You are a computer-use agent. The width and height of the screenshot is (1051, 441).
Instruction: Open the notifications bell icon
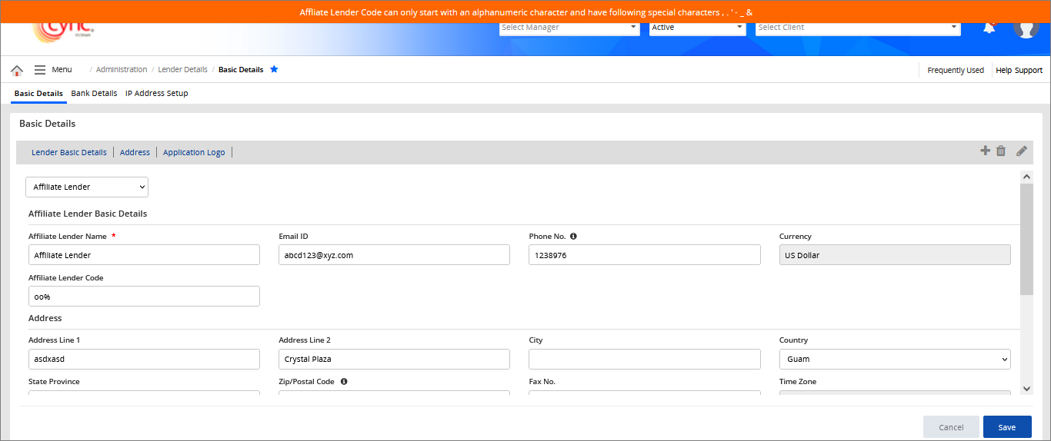[989, 28]
